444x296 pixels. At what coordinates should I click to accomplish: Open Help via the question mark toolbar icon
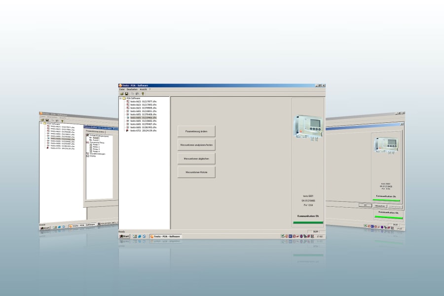click(x=142, y=93)
